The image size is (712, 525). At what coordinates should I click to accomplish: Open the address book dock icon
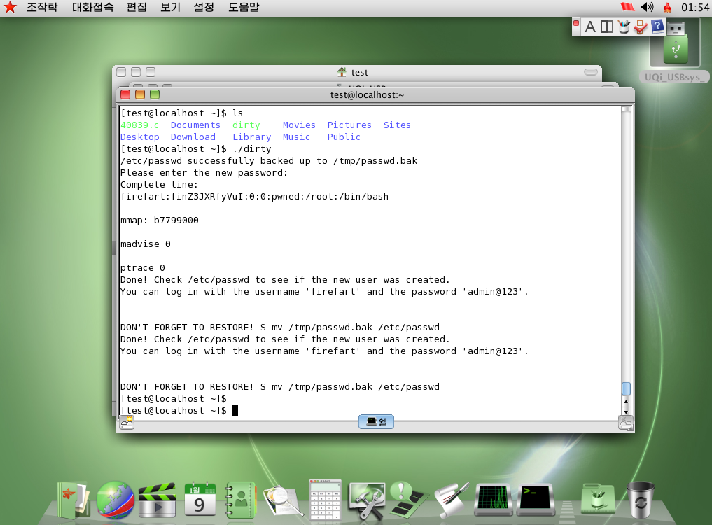coord(240,500)
